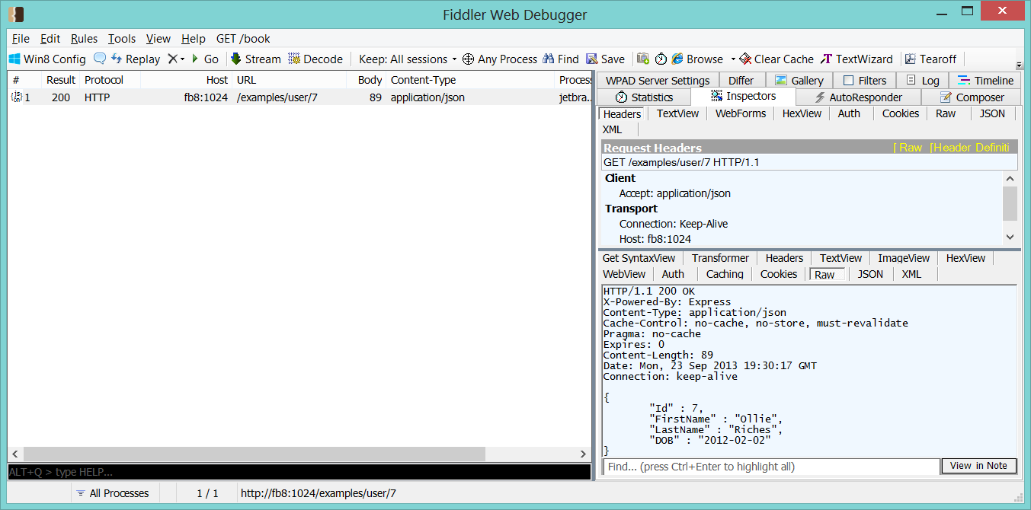Select the ImageView response tab
Viewport: 1031px width, 510px height.
tap(904, 258)
